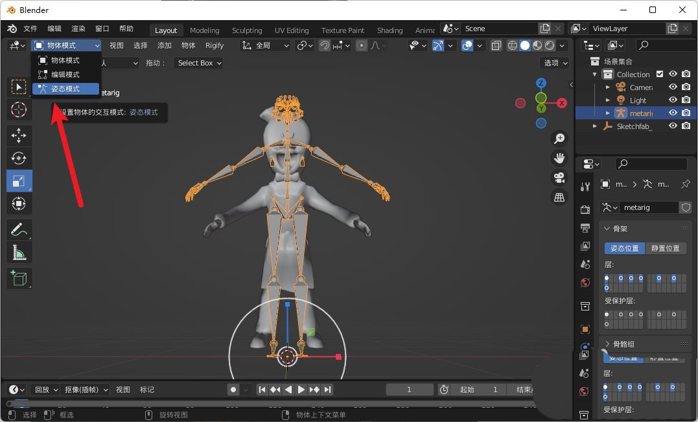Click the red X axis handle on the navigation gizmo
The height and width of the screenshot is (422, 698).
pyautogui.click(x=561, y=102)
